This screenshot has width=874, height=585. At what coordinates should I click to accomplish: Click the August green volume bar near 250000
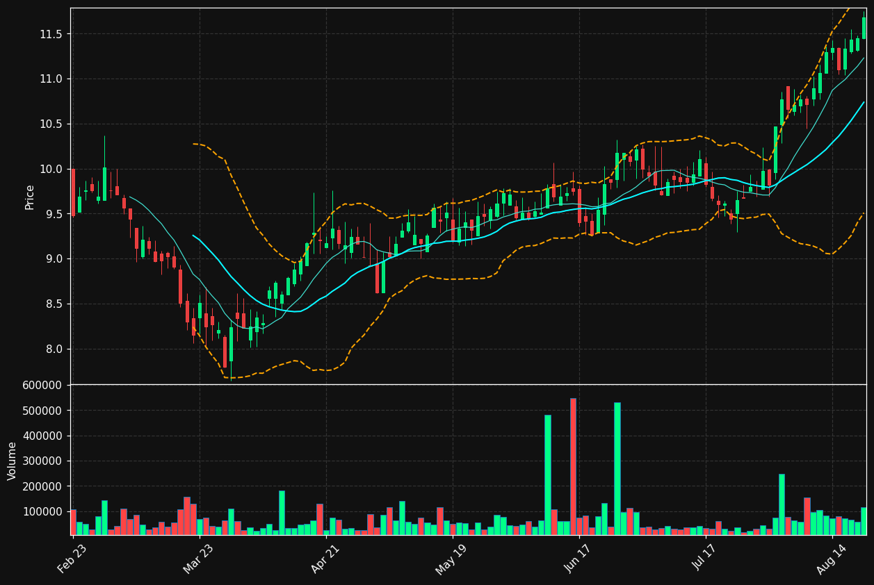(782, 504)
